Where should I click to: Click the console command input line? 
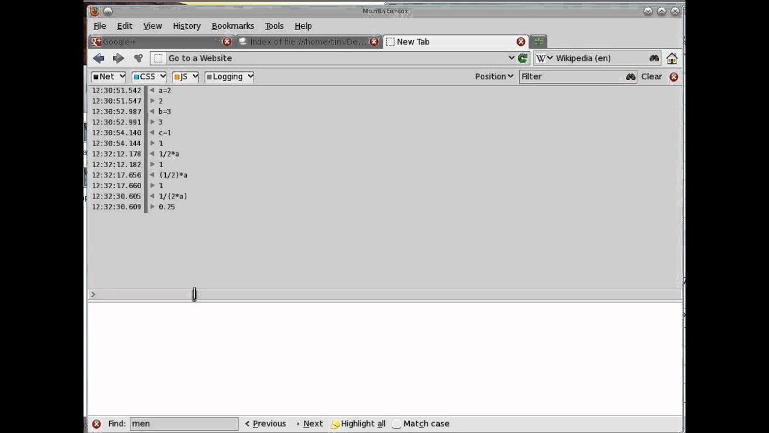tap(384, 294)
